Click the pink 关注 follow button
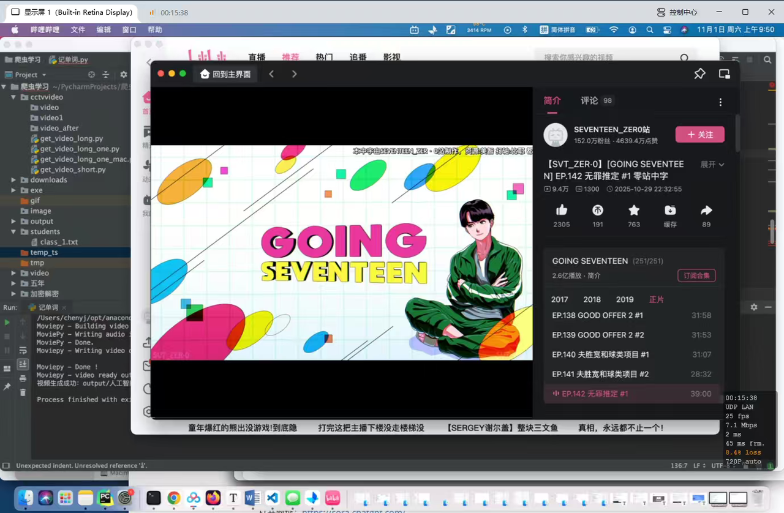 pos(700,135)
